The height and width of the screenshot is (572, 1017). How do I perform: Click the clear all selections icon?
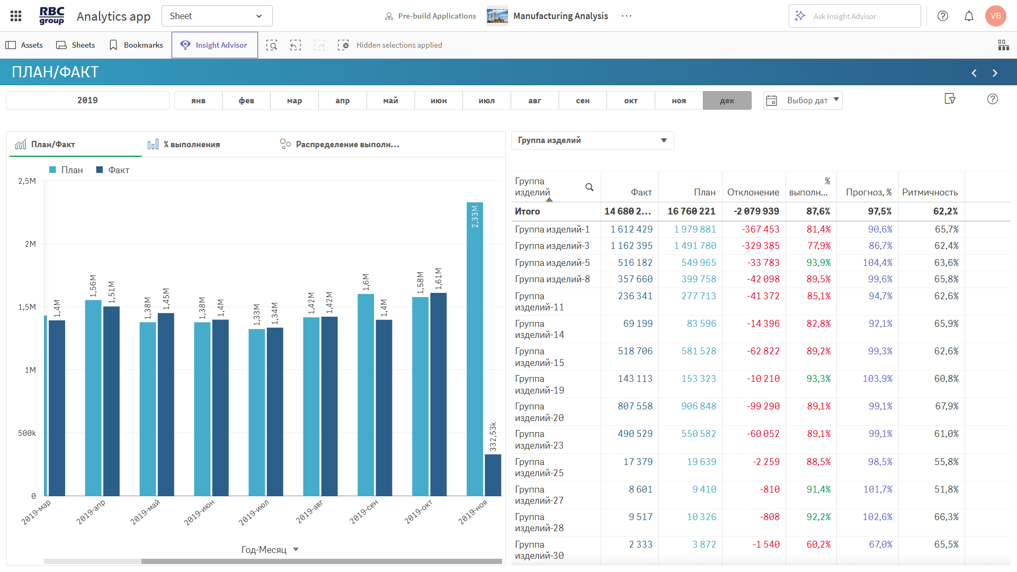coord(343,45)
